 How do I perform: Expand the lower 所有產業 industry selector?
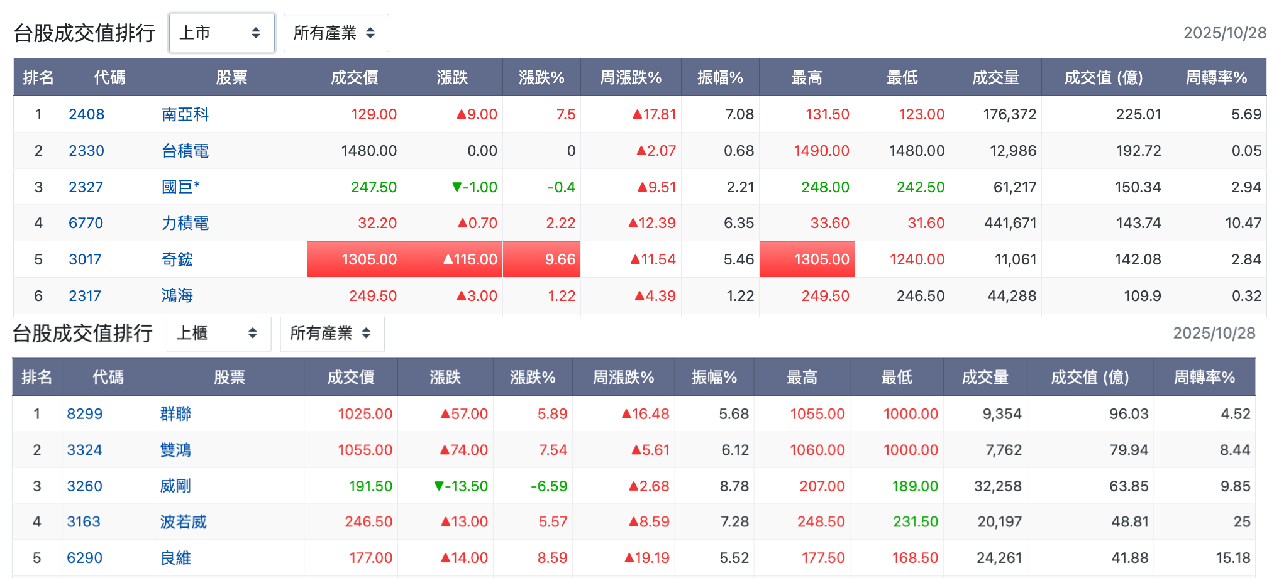pos(332,333)
